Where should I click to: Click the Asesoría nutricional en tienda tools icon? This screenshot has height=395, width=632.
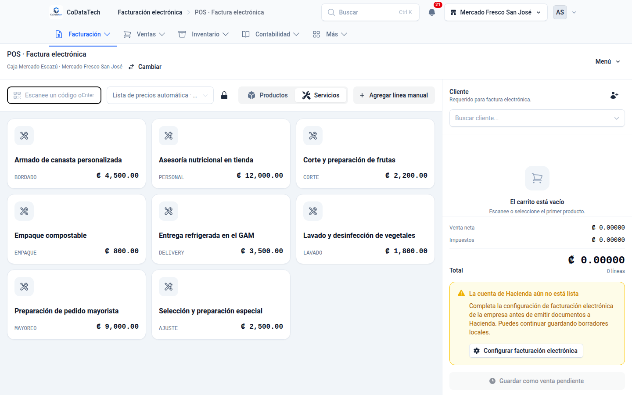click(169, 136)
